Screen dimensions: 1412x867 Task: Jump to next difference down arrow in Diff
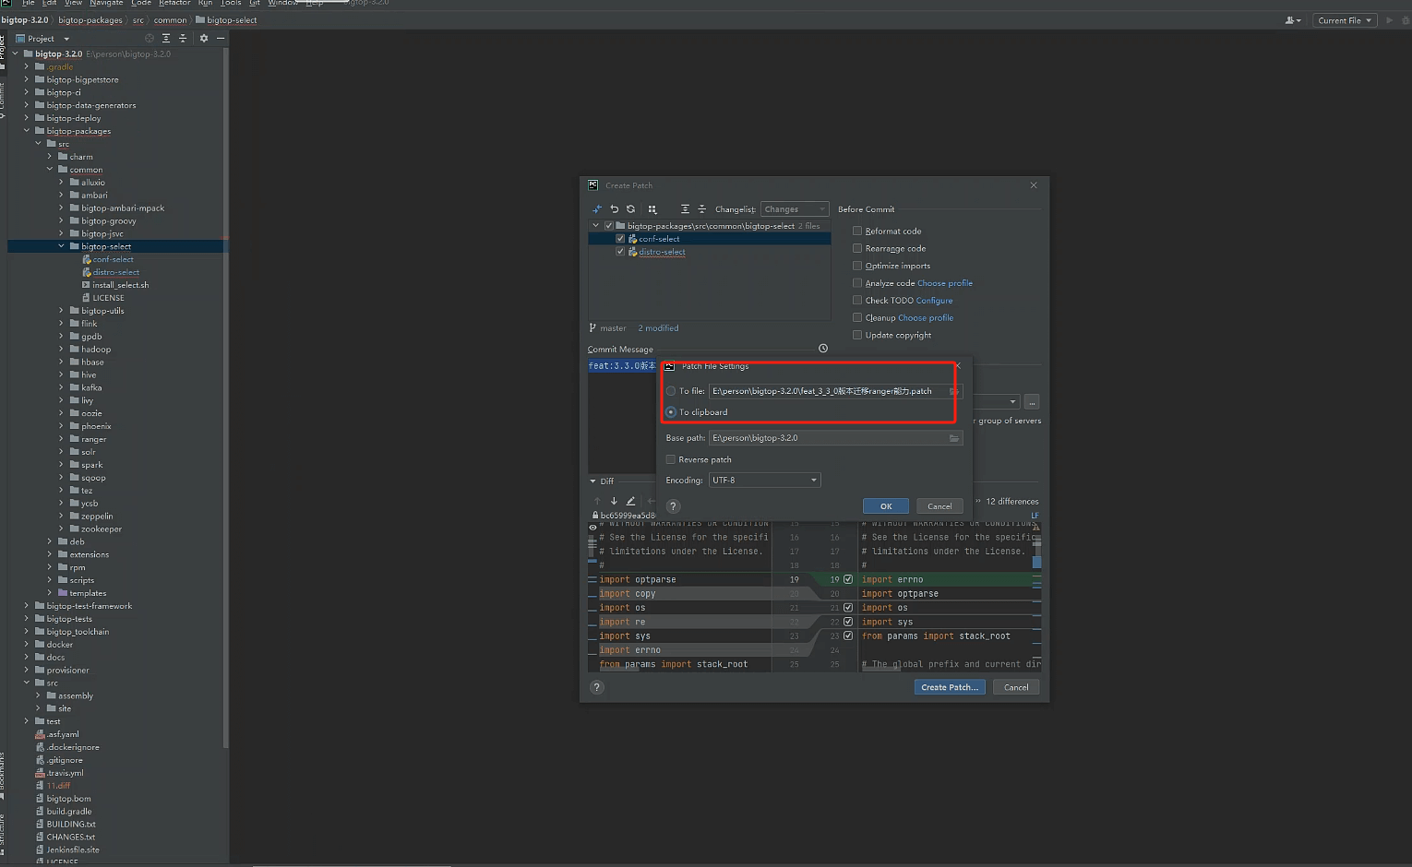pyautogui.click(x=614, y=501)
